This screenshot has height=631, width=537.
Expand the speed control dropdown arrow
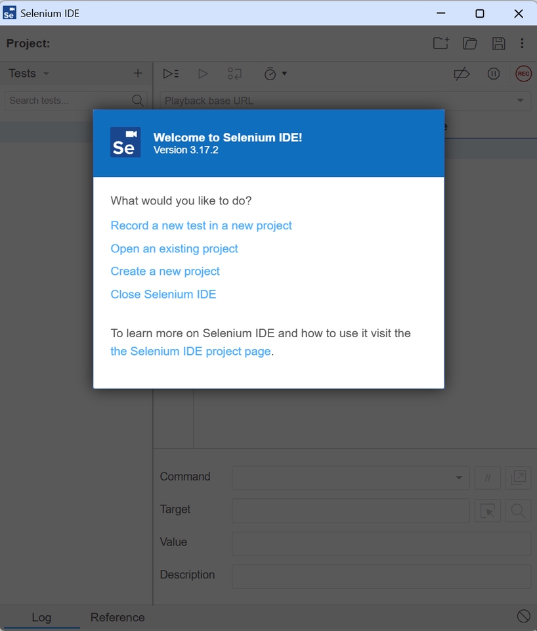[284, 73]
